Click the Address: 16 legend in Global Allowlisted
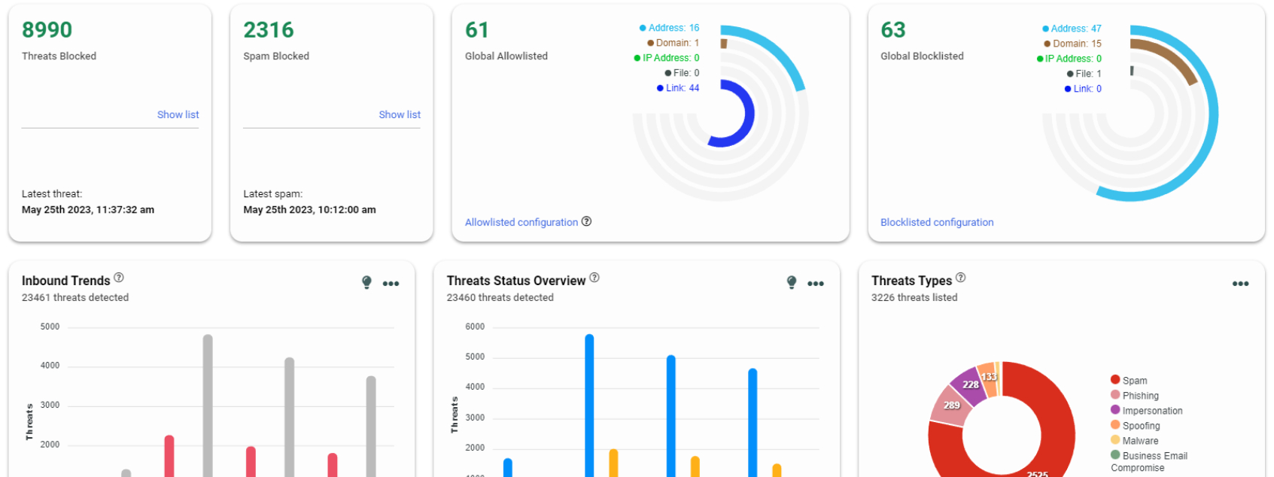Viewport: 1274px width, 477px height. 669,28
